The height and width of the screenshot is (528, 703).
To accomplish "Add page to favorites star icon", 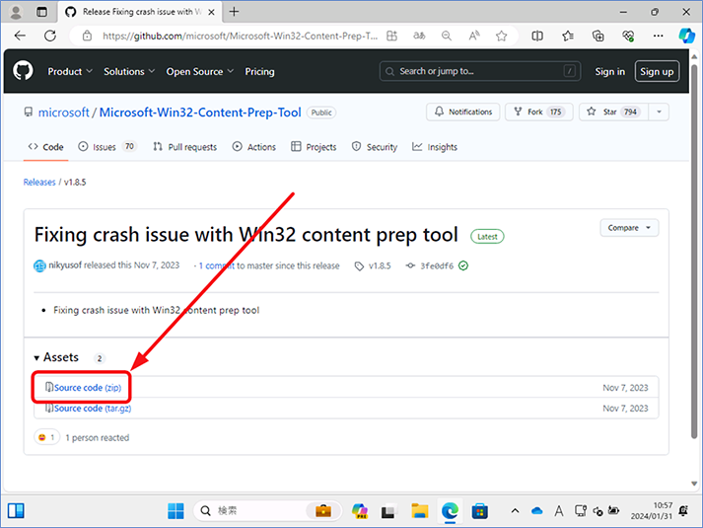I will pyautogui.click(x=501, y=36).
